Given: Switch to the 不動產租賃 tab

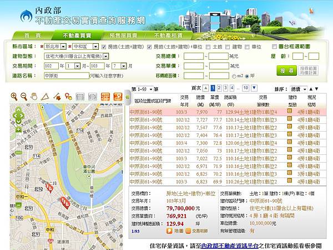Looking at the screenshot, I should point(168,35).
